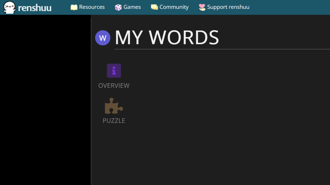Click the purple W schedule badge
The height and width of the screenshot is (185, 330).
[x=103, y=38]
